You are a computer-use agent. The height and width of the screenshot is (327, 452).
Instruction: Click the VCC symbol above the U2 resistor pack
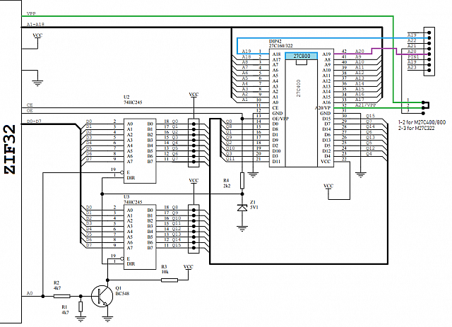pyautogui.click(x=194, y=95)
